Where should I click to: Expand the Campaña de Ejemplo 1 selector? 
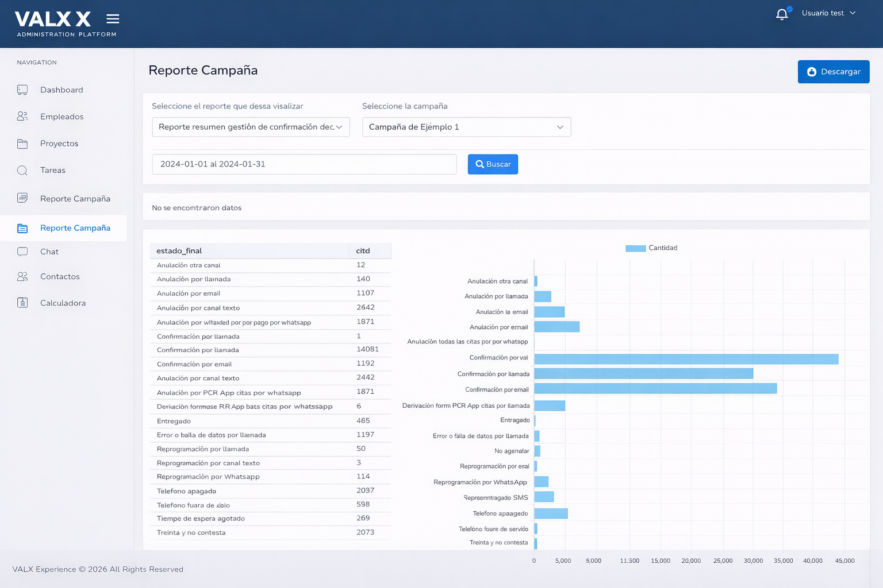[x=466, y=127]
